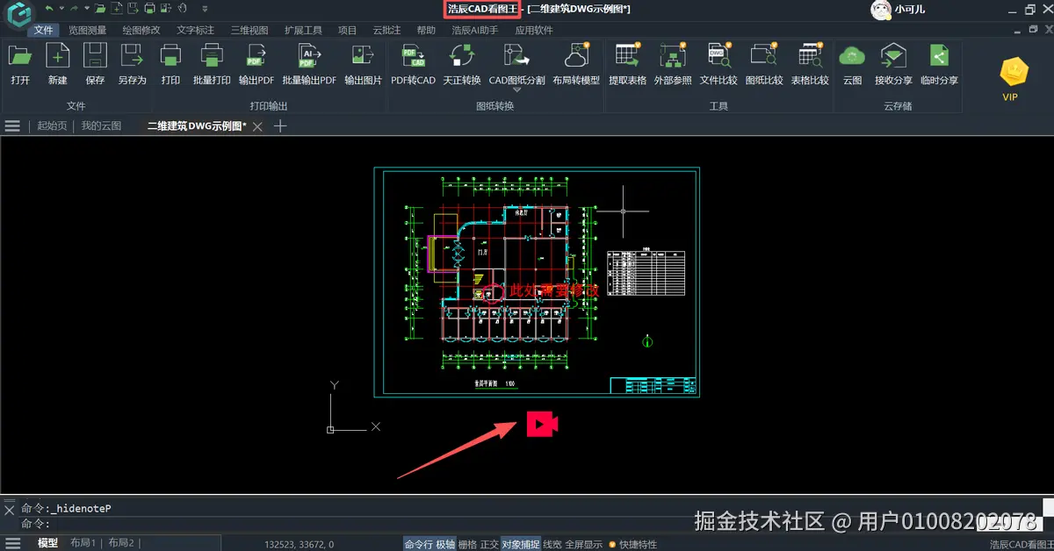
Task: Create a new drawing with 新建
Action: (58, 64)
